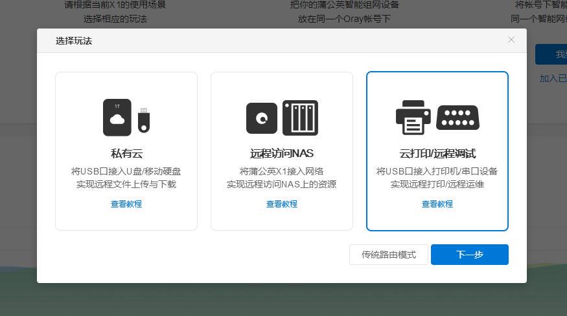Click text 实现远程打印/远程运维
This screenshot has width=567, height=316.
point(437,184)
